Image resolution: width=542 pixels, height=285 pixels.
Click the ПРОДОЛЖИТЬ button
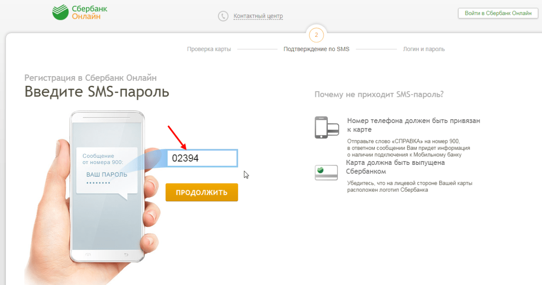[202, 192]
